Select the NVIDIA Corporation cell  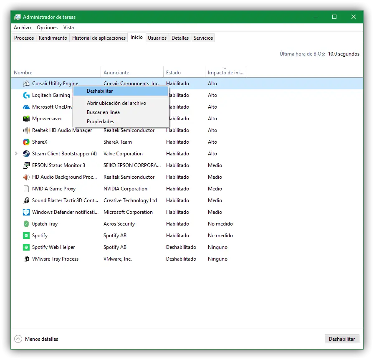click(x=126, y=189)
